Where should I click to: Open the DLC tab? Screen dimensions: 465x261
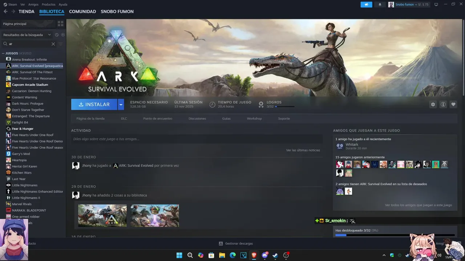coord(124,119)
